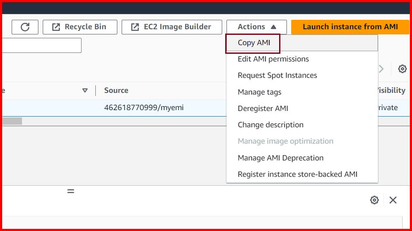Click the AMI search filter field

tap(42, 45)
